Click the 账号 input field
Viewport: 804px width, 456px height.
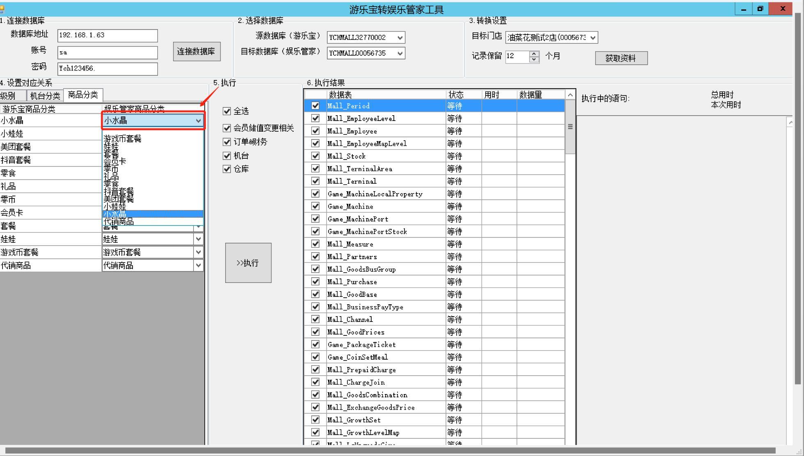(107, 52)
